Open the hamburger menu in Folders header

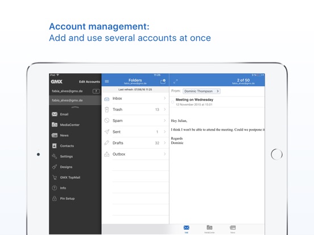pyautogui.click(x=107, y=81)
